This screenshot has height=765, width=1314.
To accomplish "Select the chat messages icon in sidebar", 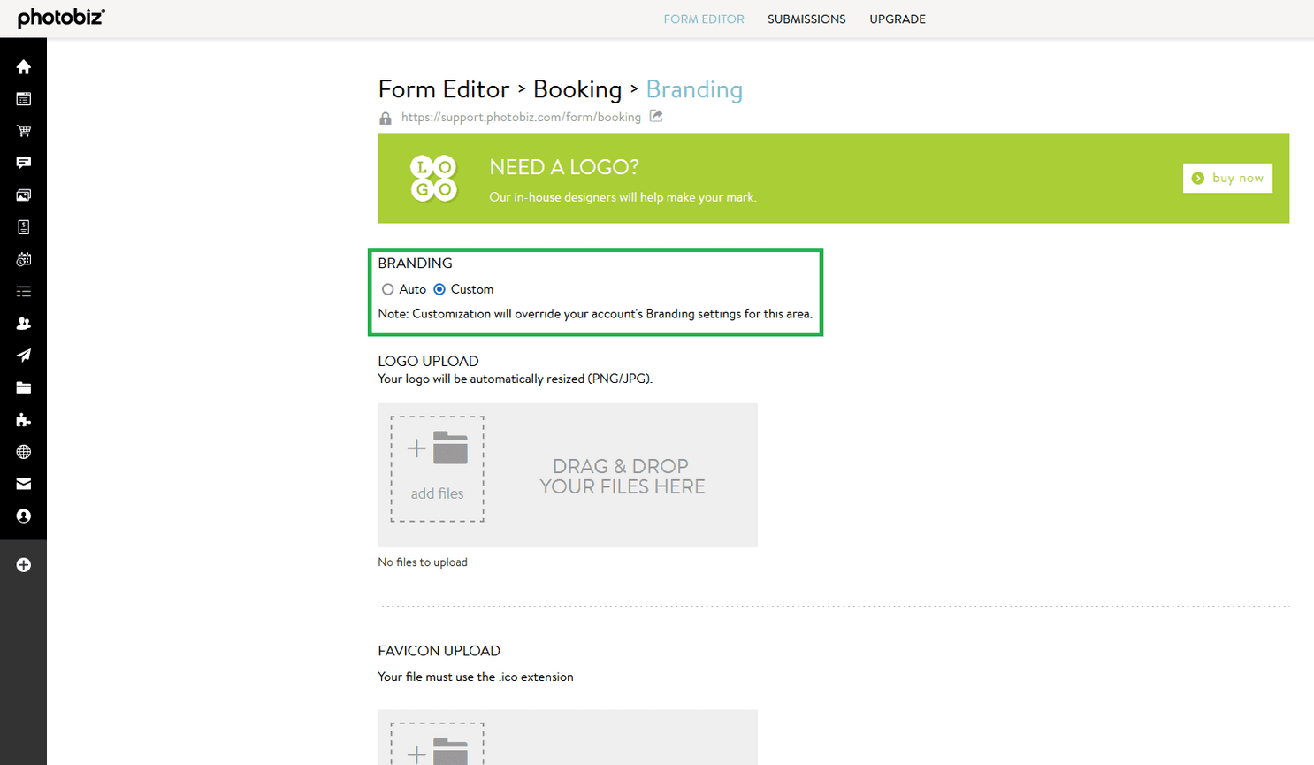I will click(23, 162).
